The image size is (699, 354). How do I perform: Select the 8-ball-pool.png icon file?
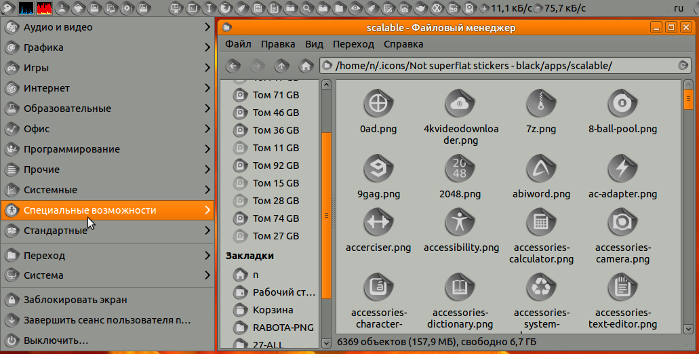tap(622, 104)
